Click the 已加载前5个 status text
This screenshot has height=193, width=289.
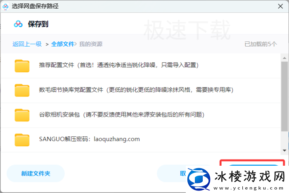click(x=261, y=44)
